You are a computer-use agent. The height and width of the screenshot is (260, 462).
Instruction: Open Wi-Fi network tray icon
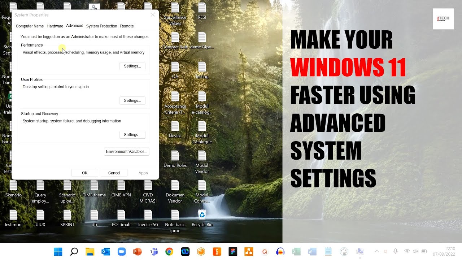407,251
